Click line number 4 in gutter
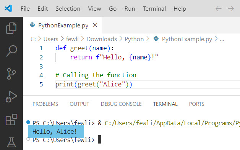Screen dimensions: 240x150 pyautogui.click(x=41, y=75)
